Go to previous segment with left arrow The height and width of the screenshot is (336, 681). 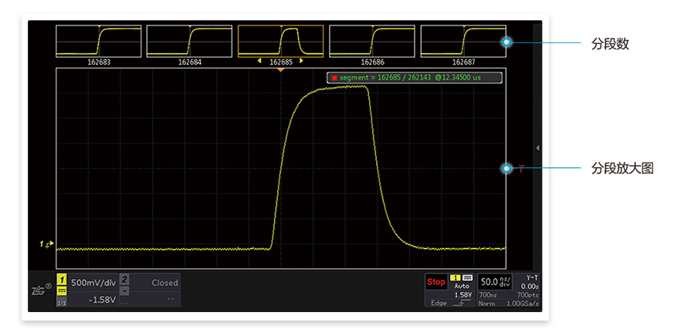coord(259,61)
